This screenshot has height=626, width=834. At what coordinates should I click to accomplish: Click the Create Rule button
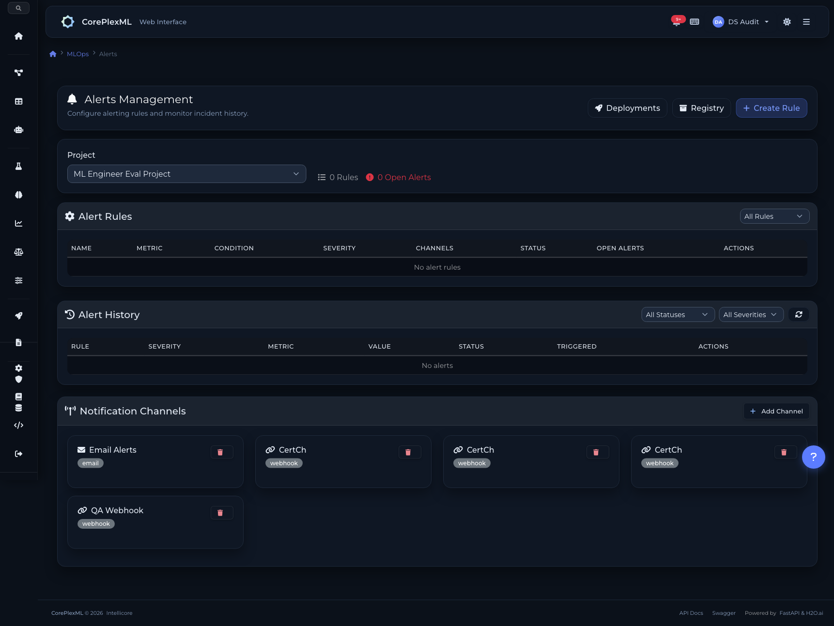click(x=771, y=108)
